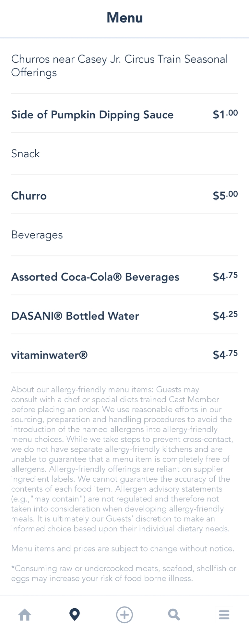The image size is (249, 634).
Task: Tap the $5.00 Churro price
Action: pos(225,195)
